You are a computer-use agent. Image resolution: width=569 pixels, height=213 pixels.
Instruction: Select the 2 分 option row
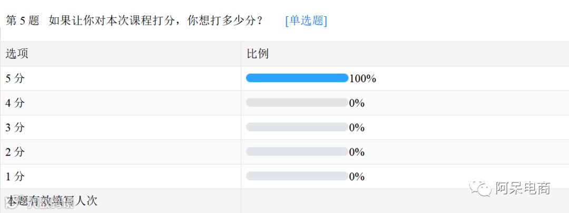click(x=15, y=152)
